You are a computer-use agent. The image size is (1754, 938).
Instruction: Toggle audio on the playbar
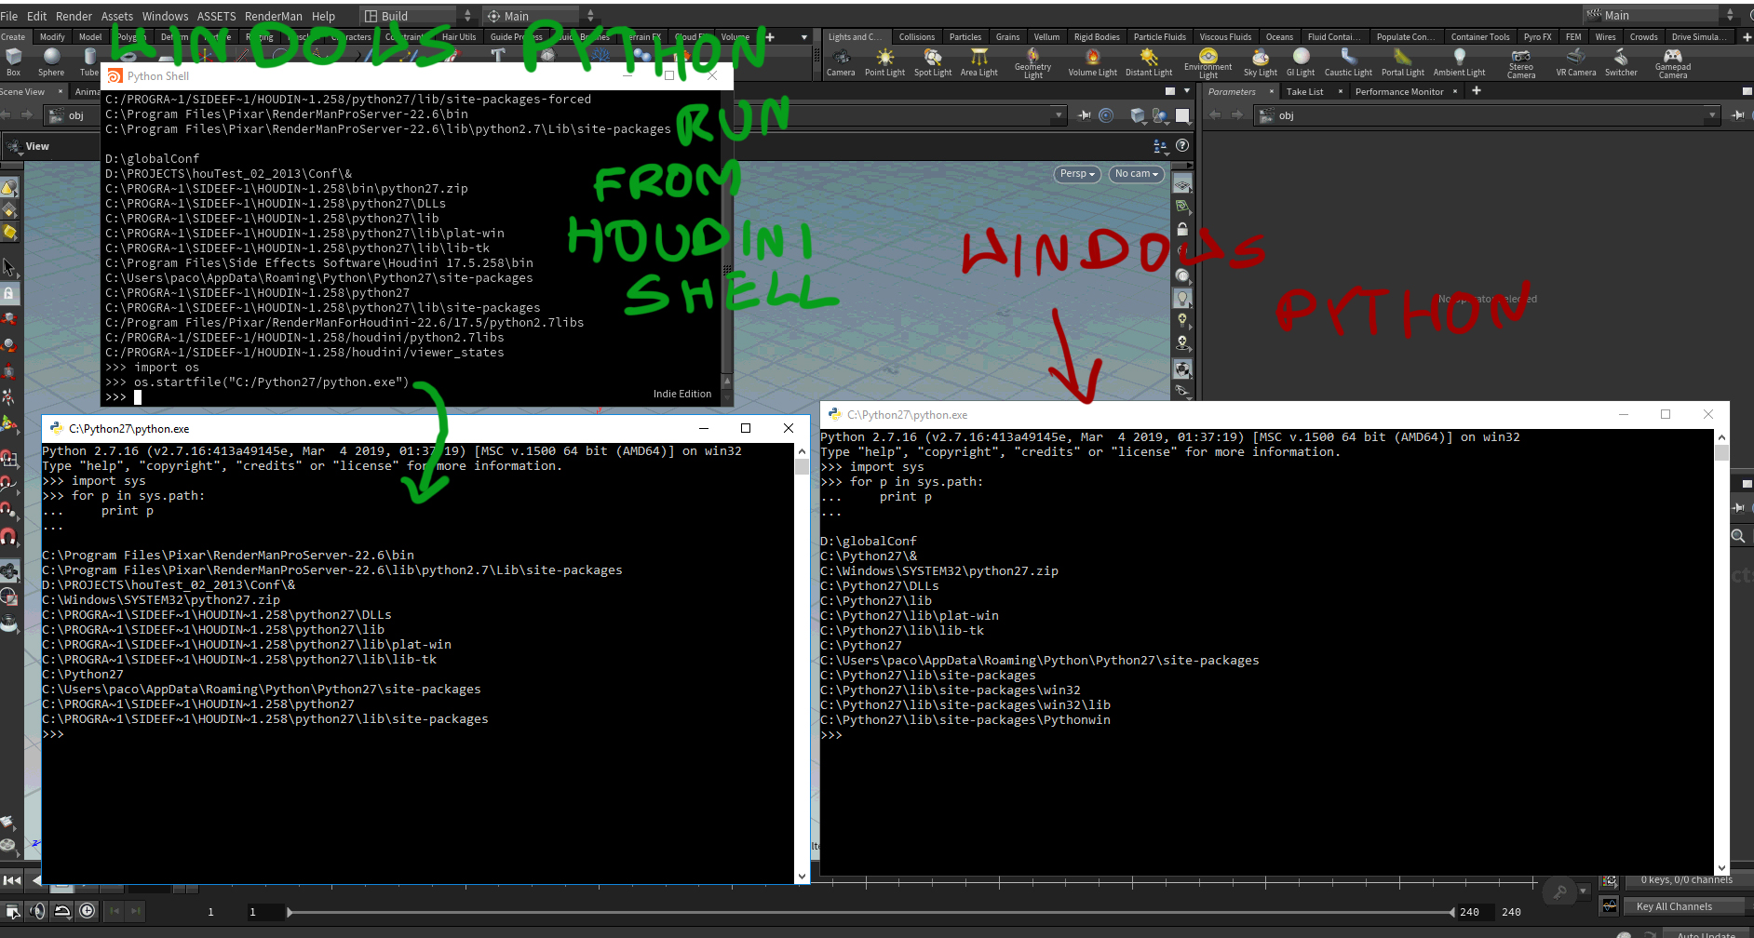click(x=37, y=911)
